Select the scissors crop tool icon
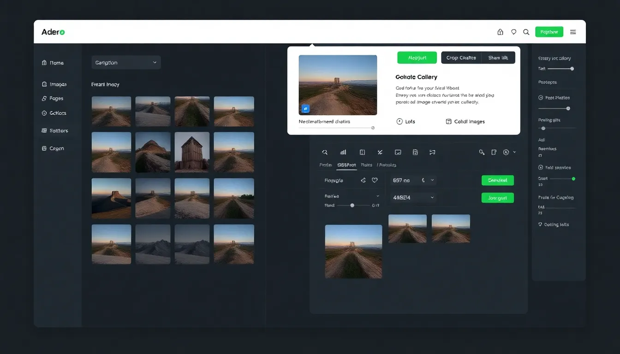Image resolution: width=620 pixels, height=354 pixels. coord(380,152)
